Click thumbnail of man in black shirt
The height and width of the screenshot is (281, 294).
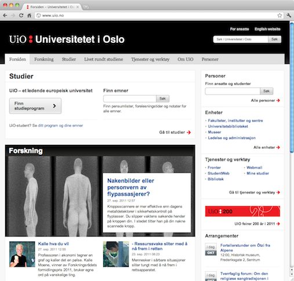tap(22, 254)
